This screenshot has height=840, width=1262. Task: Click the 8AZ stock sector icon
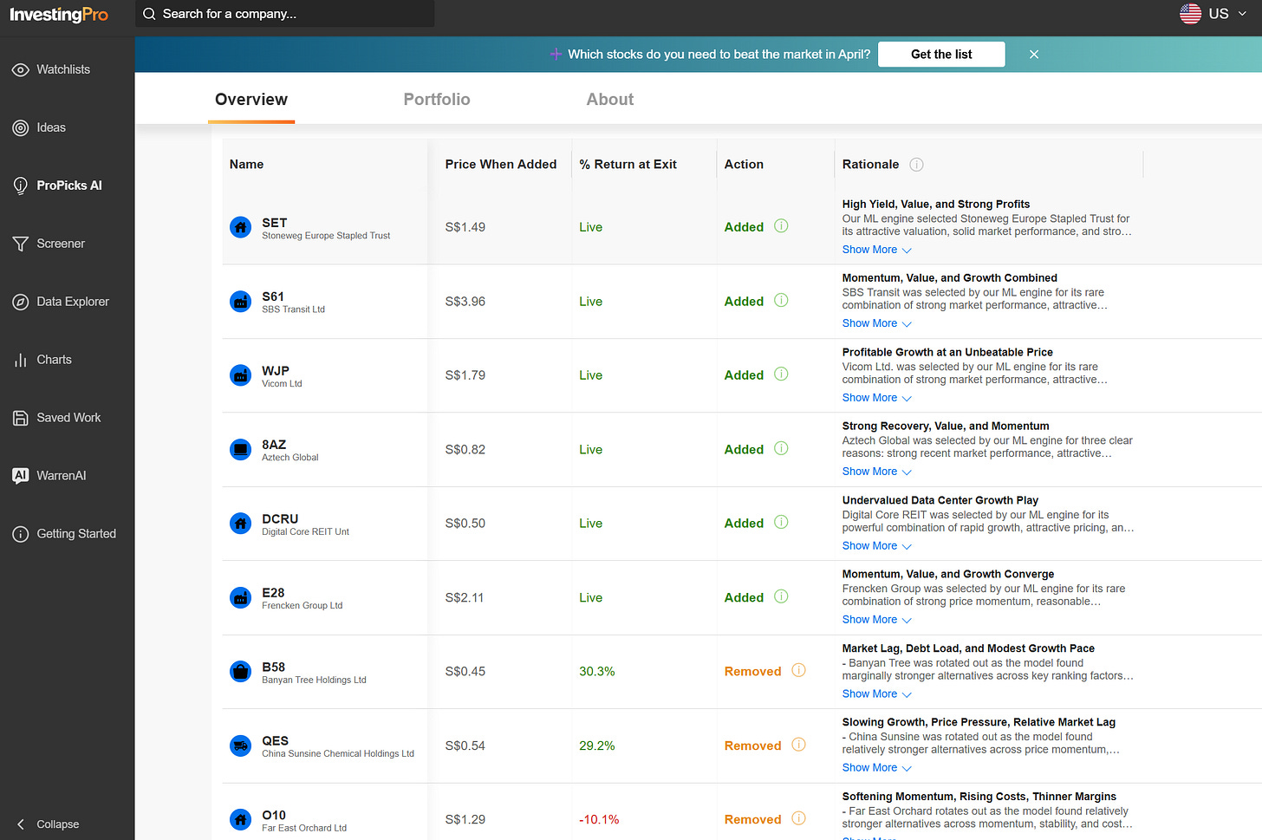240,450
